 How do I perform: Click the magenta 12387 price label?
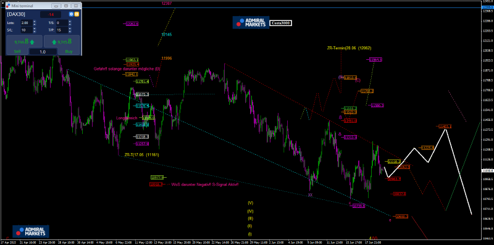click(166, 3)
